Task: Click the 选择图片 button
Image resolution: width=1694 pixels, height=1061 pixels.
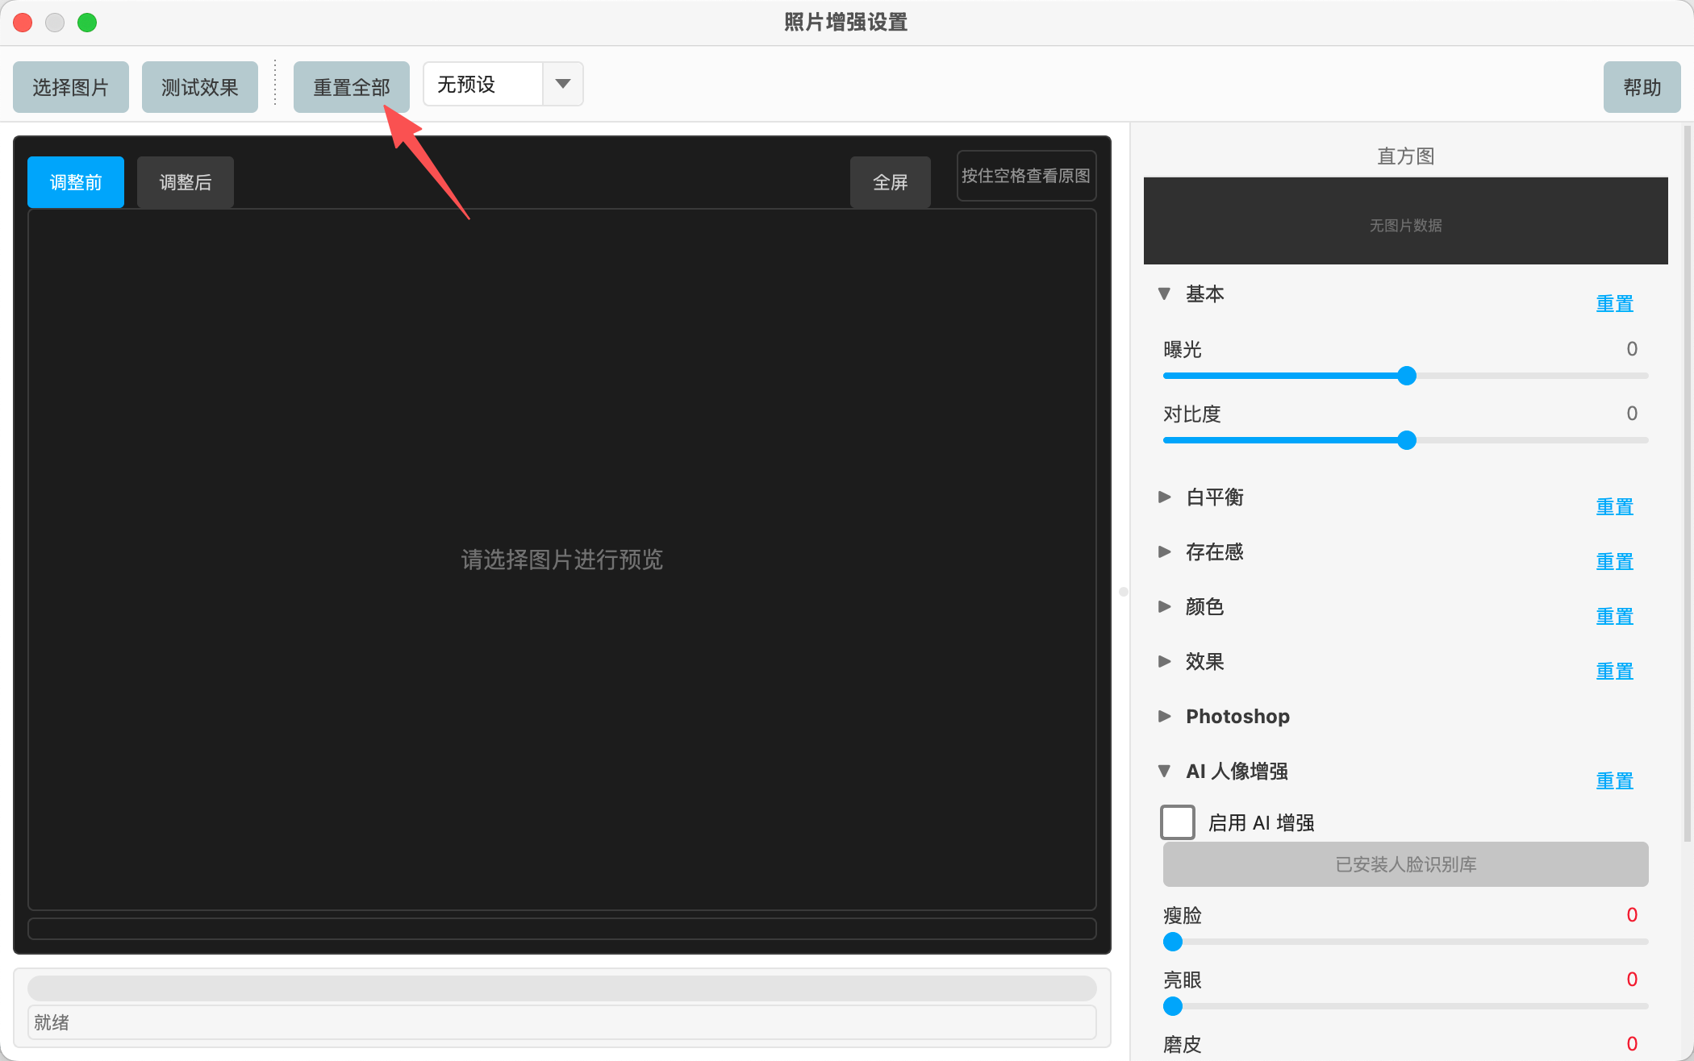Action: (x=71, y=86)
